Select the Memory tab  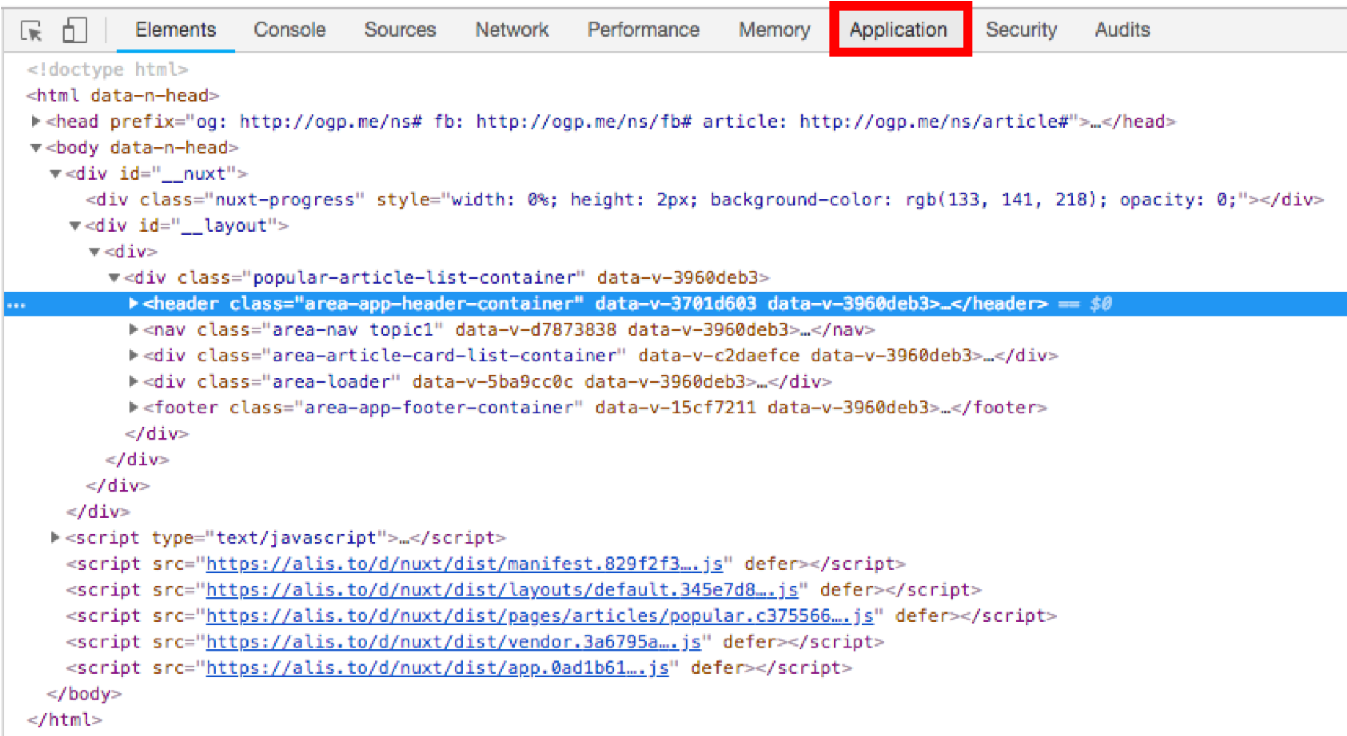coord(774,30)
